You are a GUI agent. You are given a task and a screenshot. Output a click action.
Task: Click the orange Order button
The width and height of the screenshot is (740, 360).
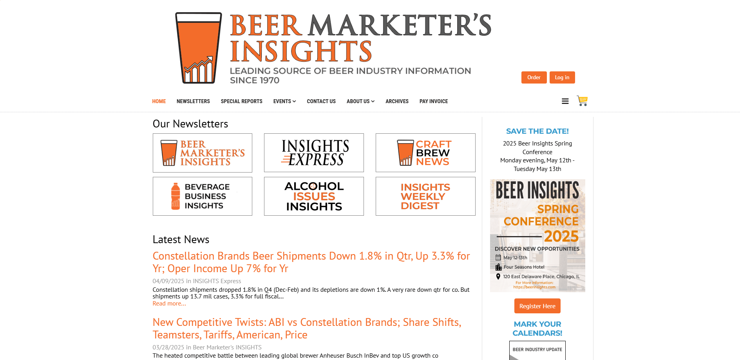pyautogui.click(x=534, y=78)
